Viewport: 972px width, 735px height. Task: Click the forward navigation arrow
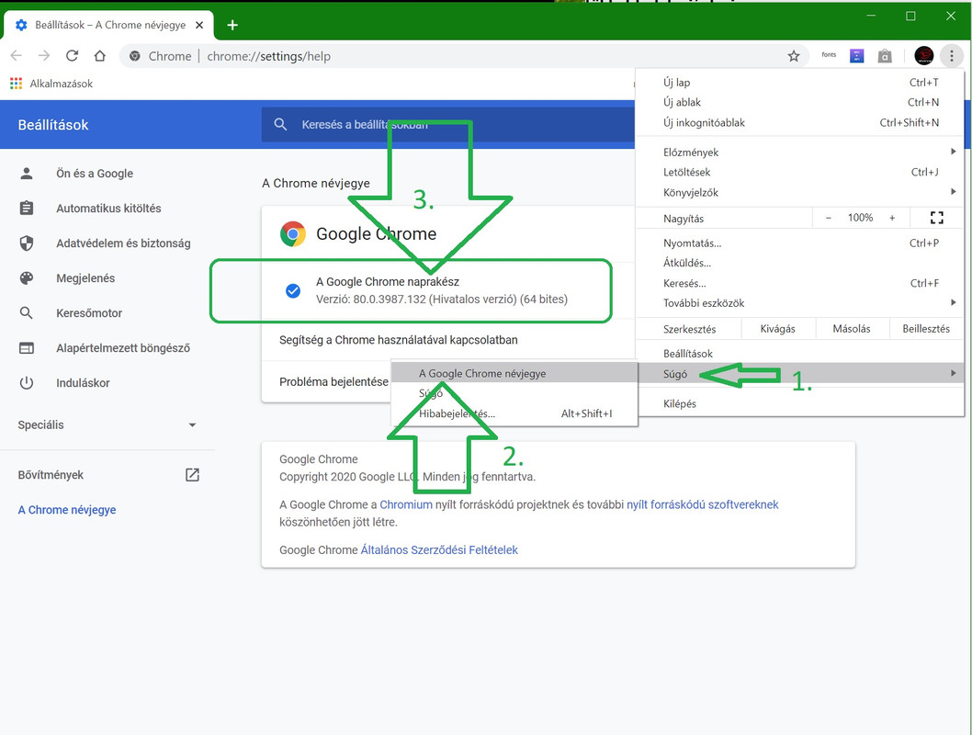[44, 56]
